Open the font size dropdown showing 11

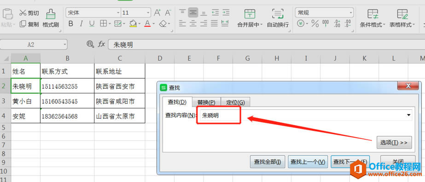(x=148, y=13)
